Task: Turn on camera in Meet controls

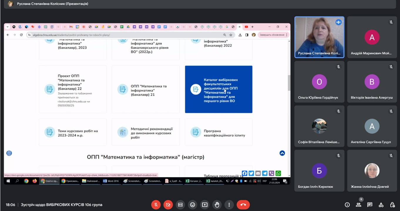Action: coord(168,205)
